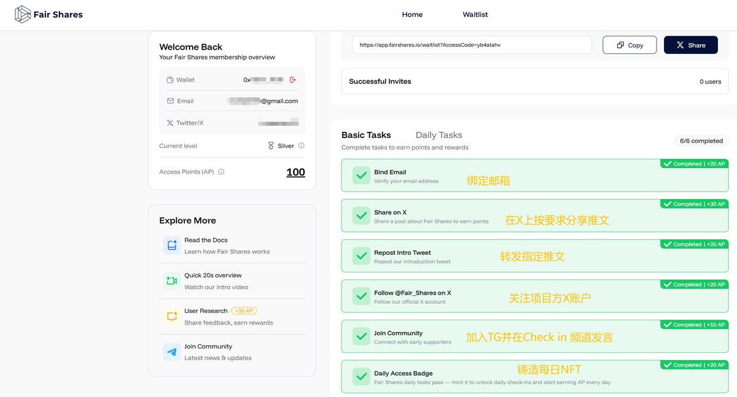Viewport: 737px width, 397px height.
Task: Click the User Research feedback icon
Action: [171, 317]
